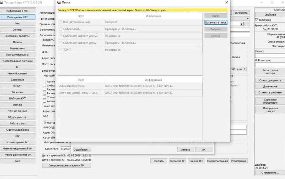The height and width of the screenshot is (179, 285).
Task: Open the Чтение архива ФН tab
Action: click(x=18, y=142)
